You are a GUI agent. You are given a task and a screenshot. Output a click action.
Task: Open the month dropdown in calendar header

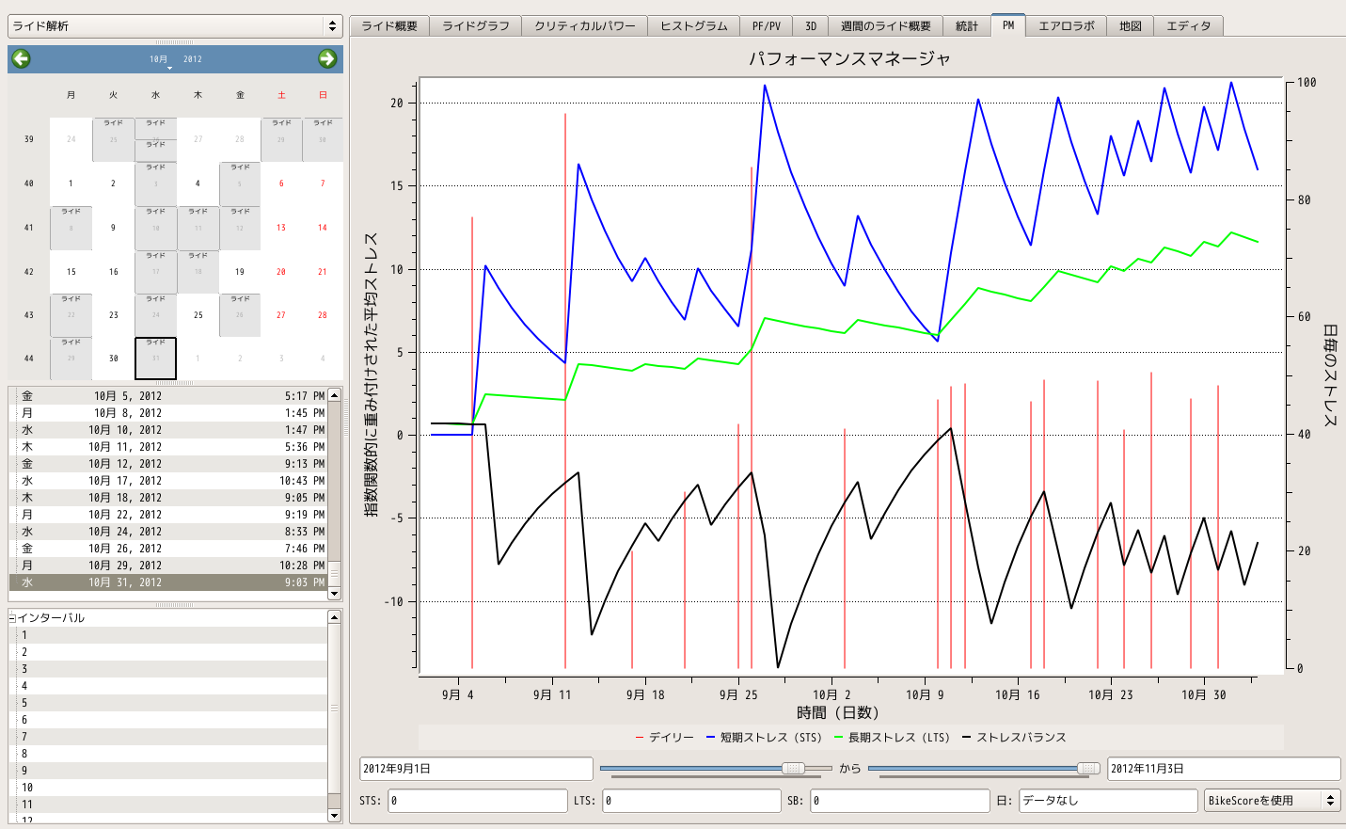159,59
